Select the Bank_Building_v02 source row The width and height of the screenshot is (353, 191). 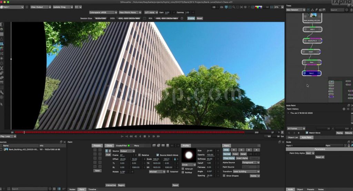pos(33,149)
